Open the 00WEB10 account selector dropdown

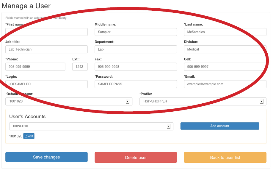click(91, 126)
